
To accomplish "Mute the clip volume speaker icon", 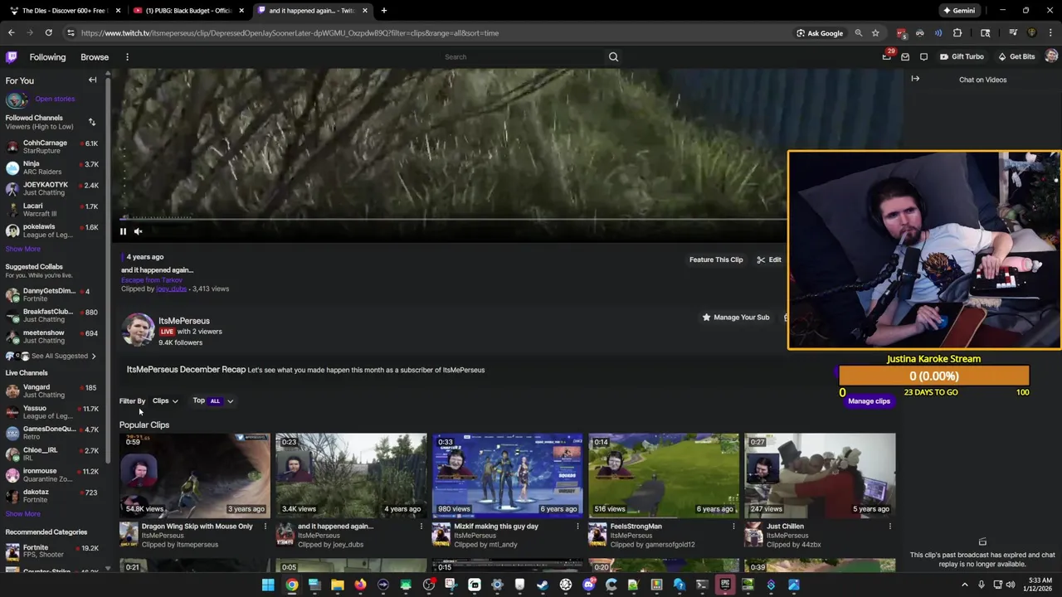I will point(139,232).
